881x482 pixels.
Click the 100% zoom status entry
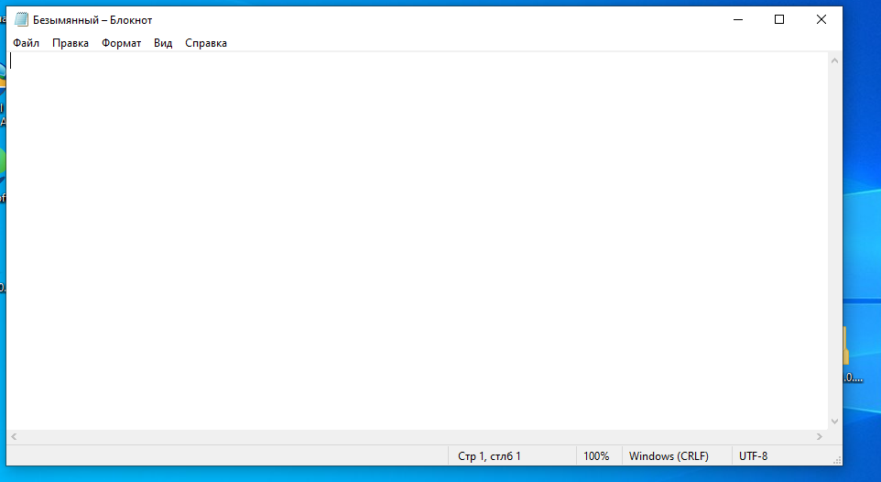point(596,456)
